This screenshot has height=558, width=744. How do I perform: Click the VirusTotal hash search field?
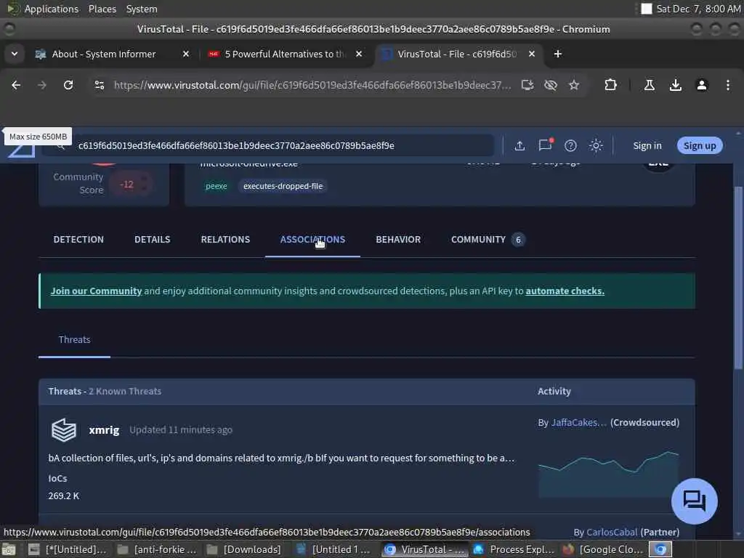268,145
